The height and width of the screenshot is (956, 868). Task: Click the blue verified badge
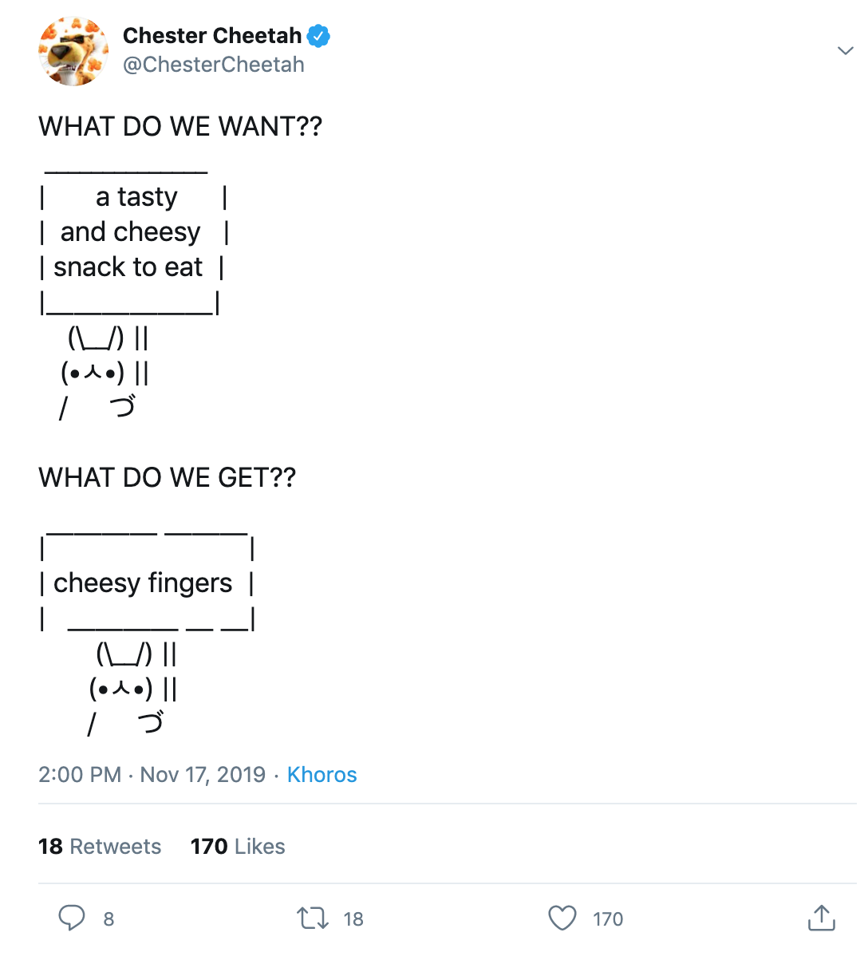(x=319, y=36)
